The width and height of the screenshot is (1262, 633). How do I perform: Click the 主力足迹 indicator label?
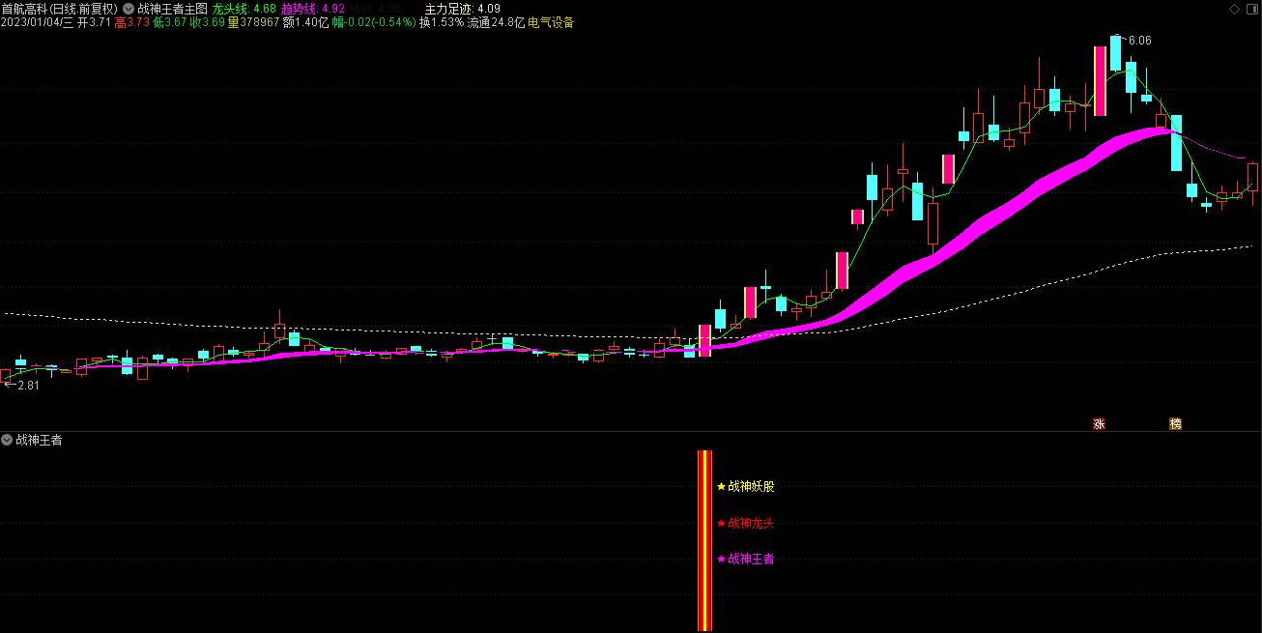462,9
